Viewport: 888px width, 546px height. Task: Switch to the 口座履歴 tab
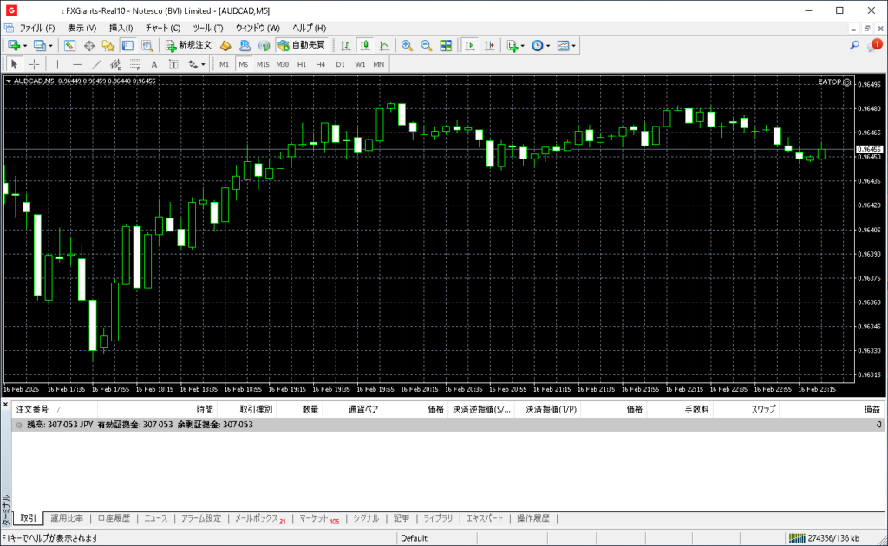114,518
